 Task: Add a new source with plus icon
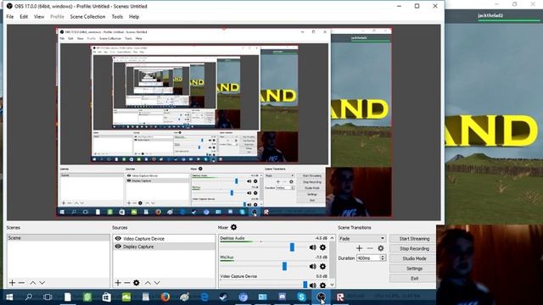click(118, 283)
